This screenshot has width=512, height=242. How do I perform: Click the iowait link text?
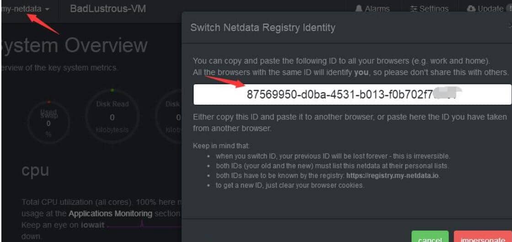pos(93,226)
